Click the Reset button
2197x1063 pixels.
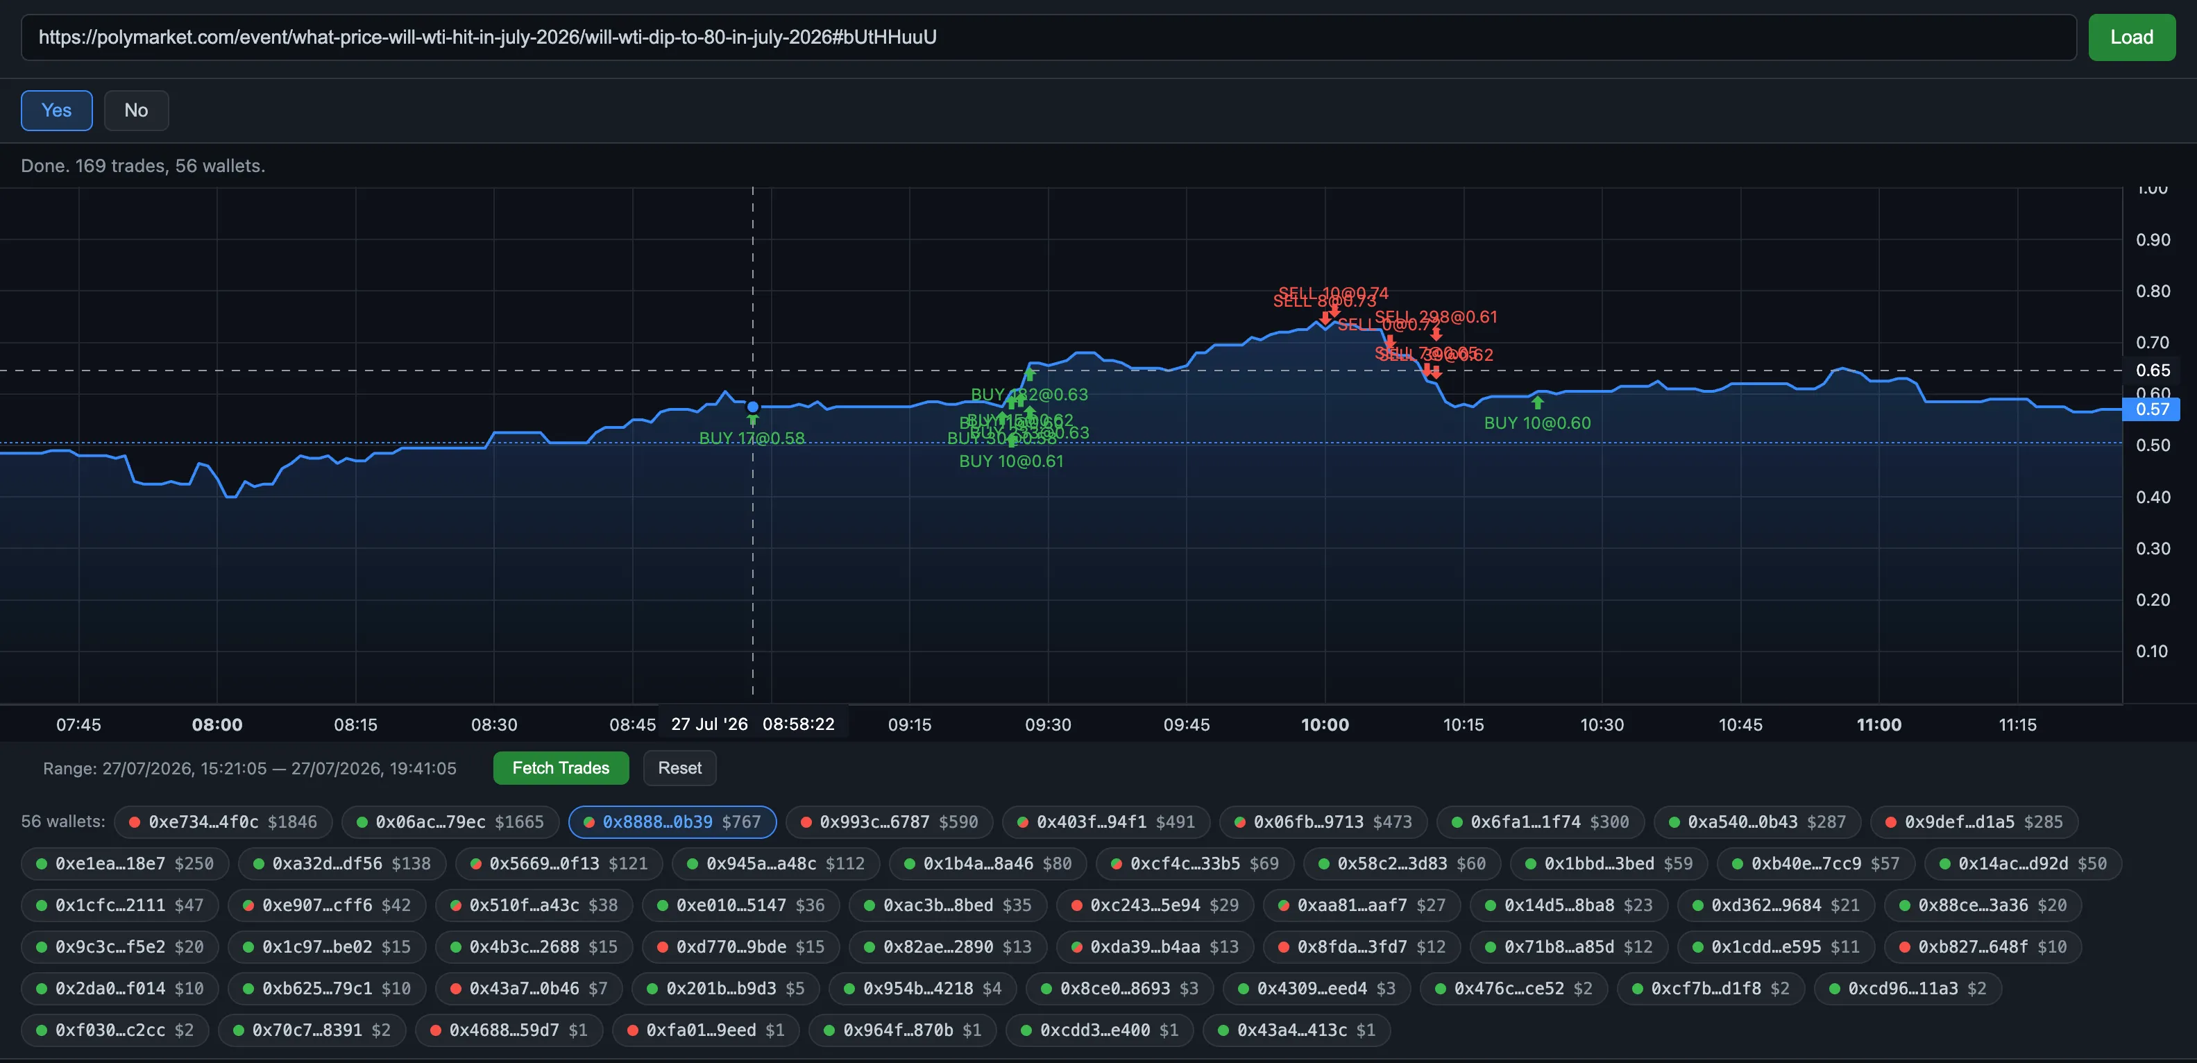pos(680,768)
